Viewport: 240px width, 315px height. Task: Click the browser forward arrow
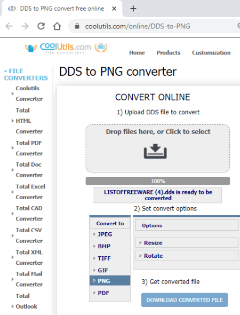pos(25,26)
